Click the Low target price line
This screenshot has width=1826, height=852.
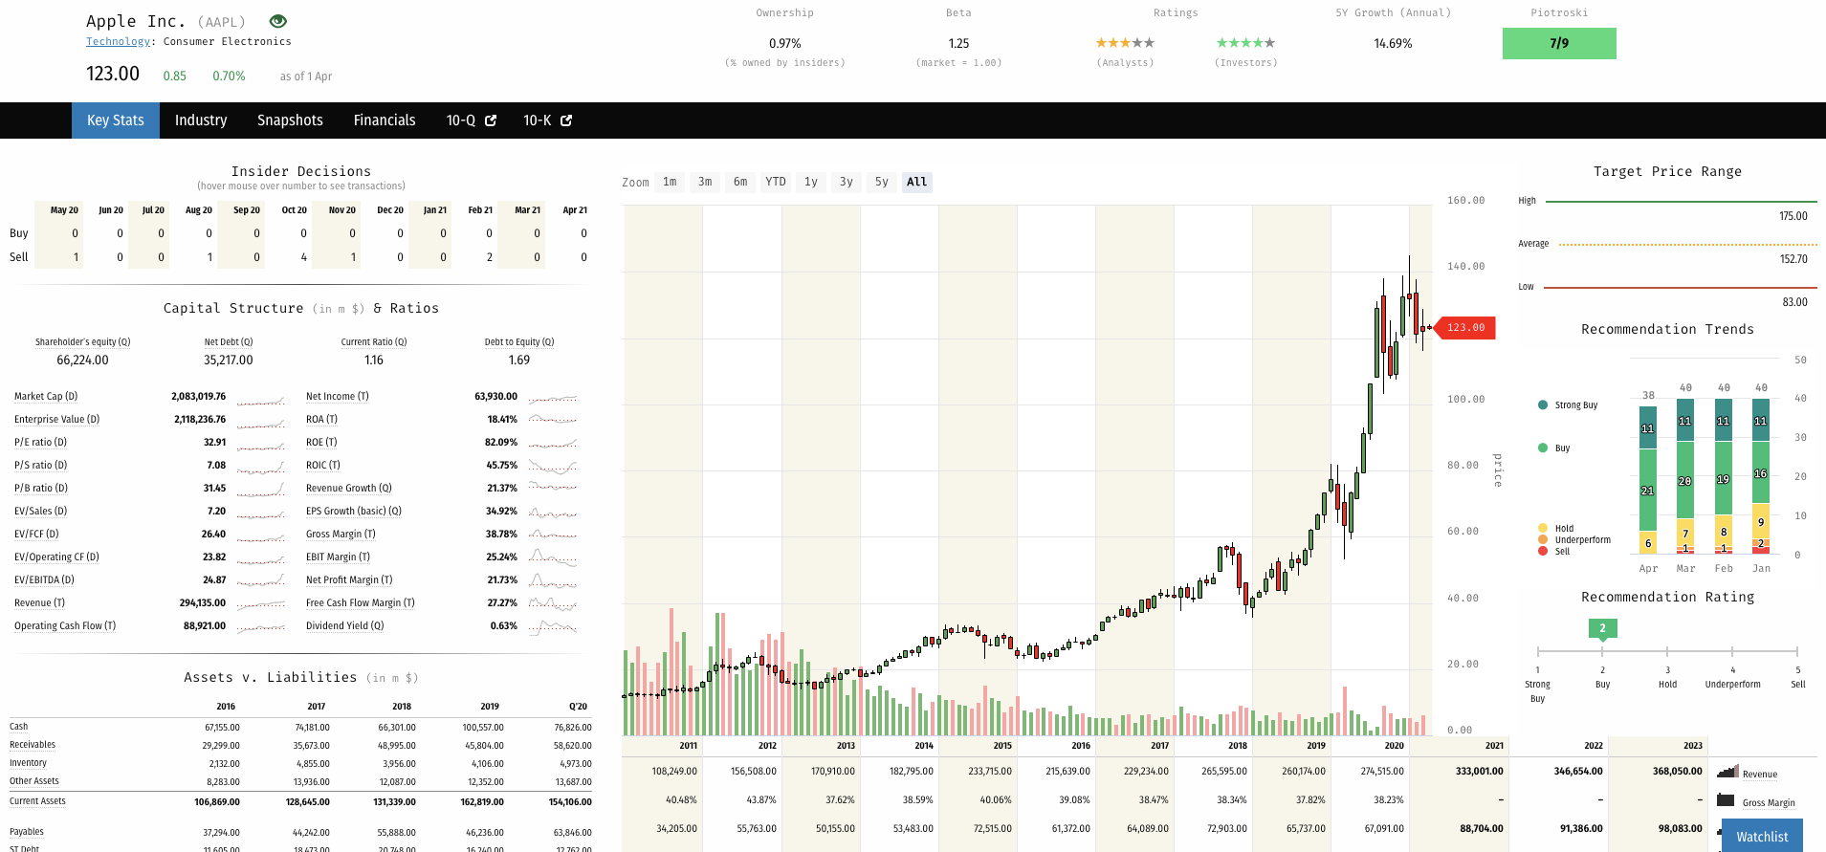point(1681,287)
